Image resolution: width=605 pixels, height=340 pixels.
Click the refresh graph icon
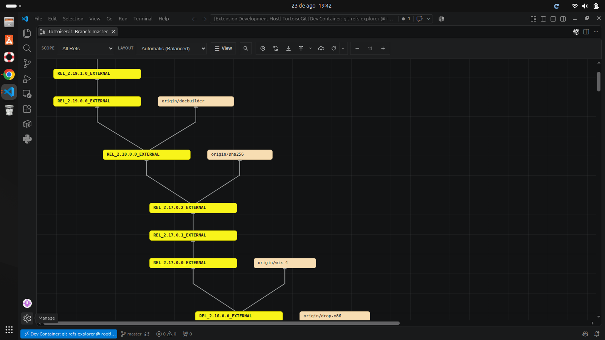point(334,48)
